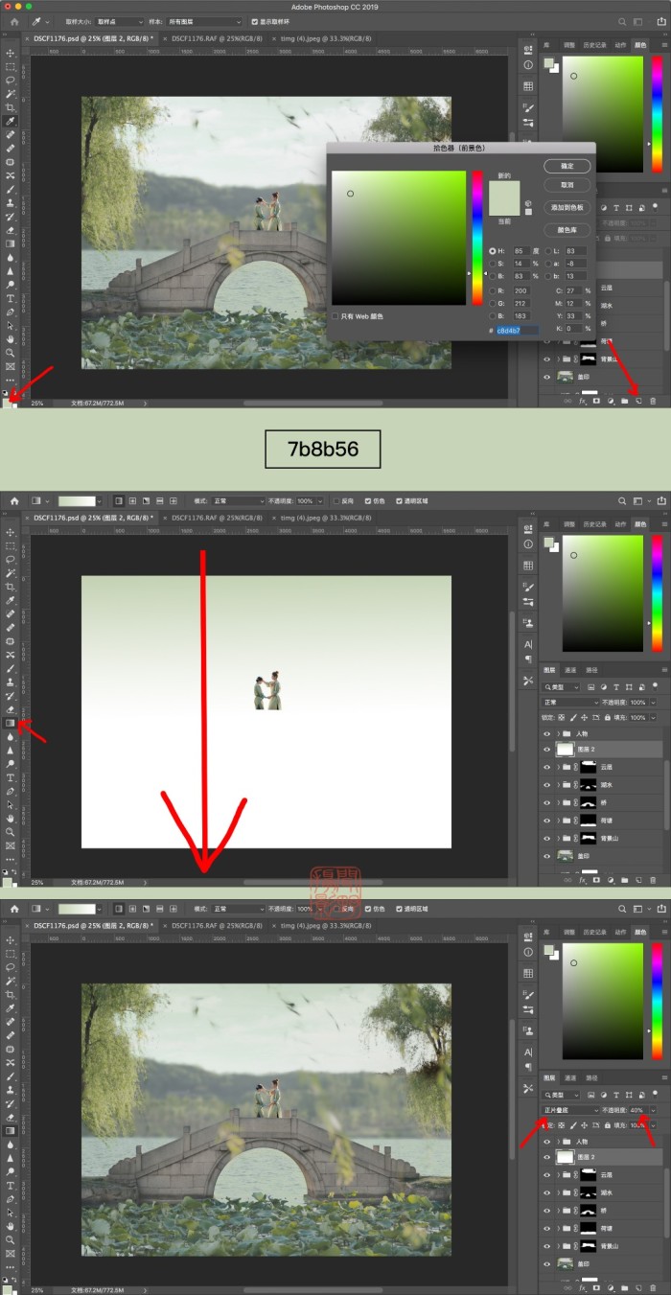Image resolution: width=671 pixels, height=1295 pixels.
Task: Click the hex color field showing c8d4b7
Action: pyautogui.click(x=517, y=330)
